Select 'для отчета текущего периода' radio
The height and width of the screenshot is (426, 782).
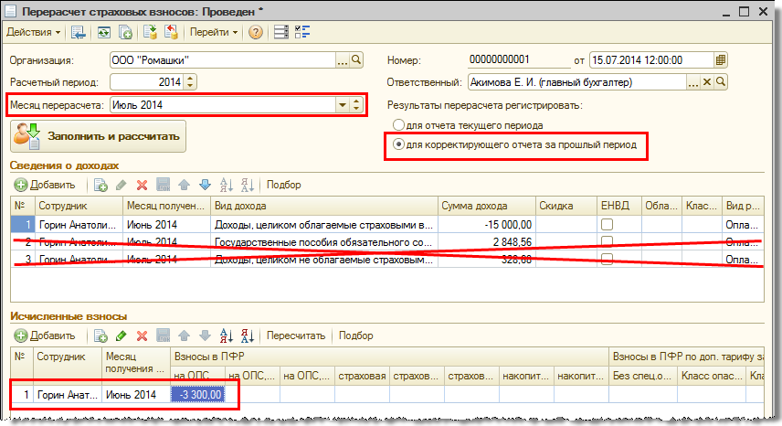(x=398, y=124)
